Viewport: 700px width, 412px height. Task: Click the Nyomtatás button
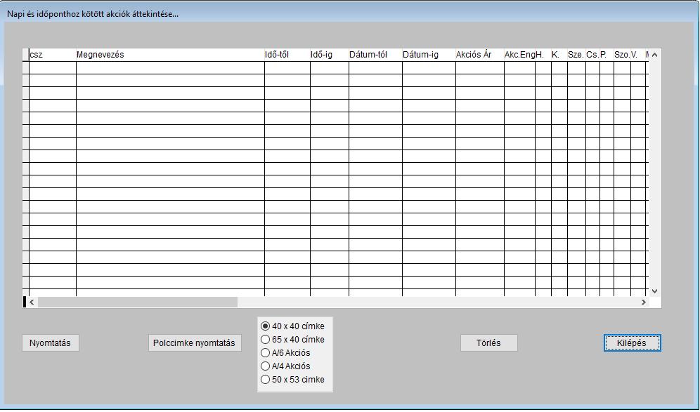tap(51, 343)
